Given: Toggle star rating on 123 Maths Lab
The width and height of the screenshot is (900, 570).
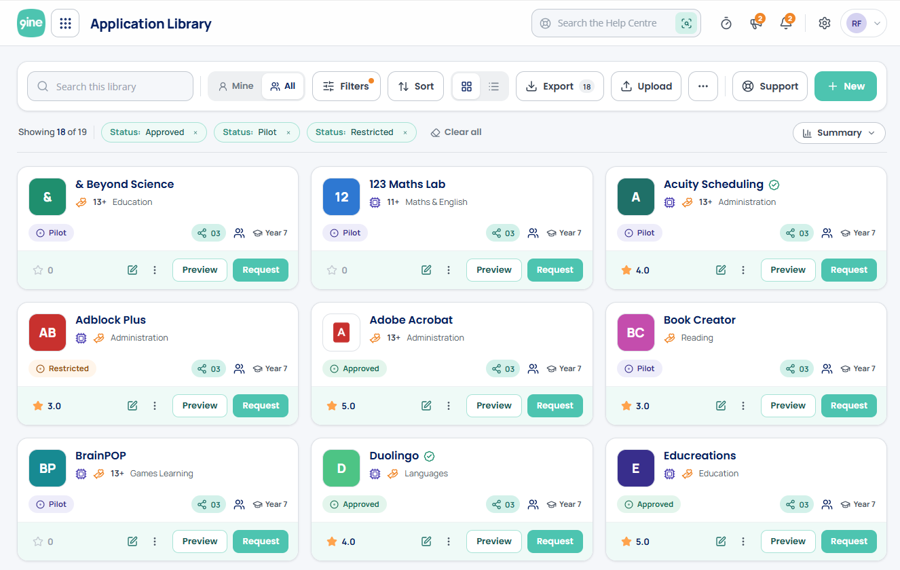Looking at the screenshot, I should [332, 270].
